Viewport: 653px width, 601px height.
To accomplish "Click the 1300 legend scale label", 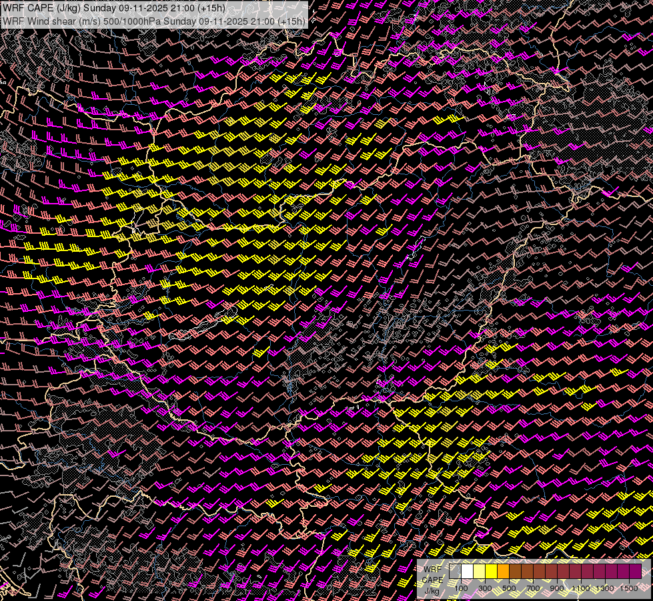I will pyautogui.click(x=605, y=588).
